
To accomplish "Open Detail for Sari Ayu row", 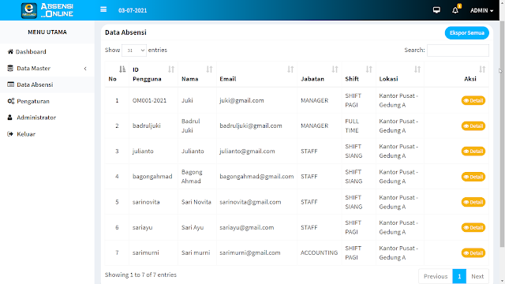I will click(473, 228).
